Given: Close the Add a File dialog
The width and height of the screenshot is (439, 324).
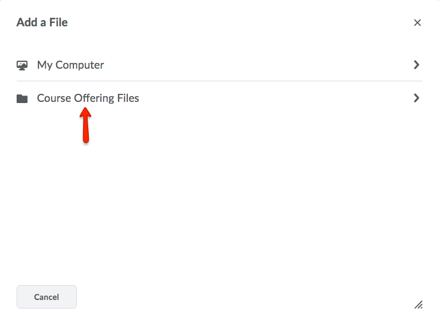Looking at the screenshot, I should pos(417,23).
